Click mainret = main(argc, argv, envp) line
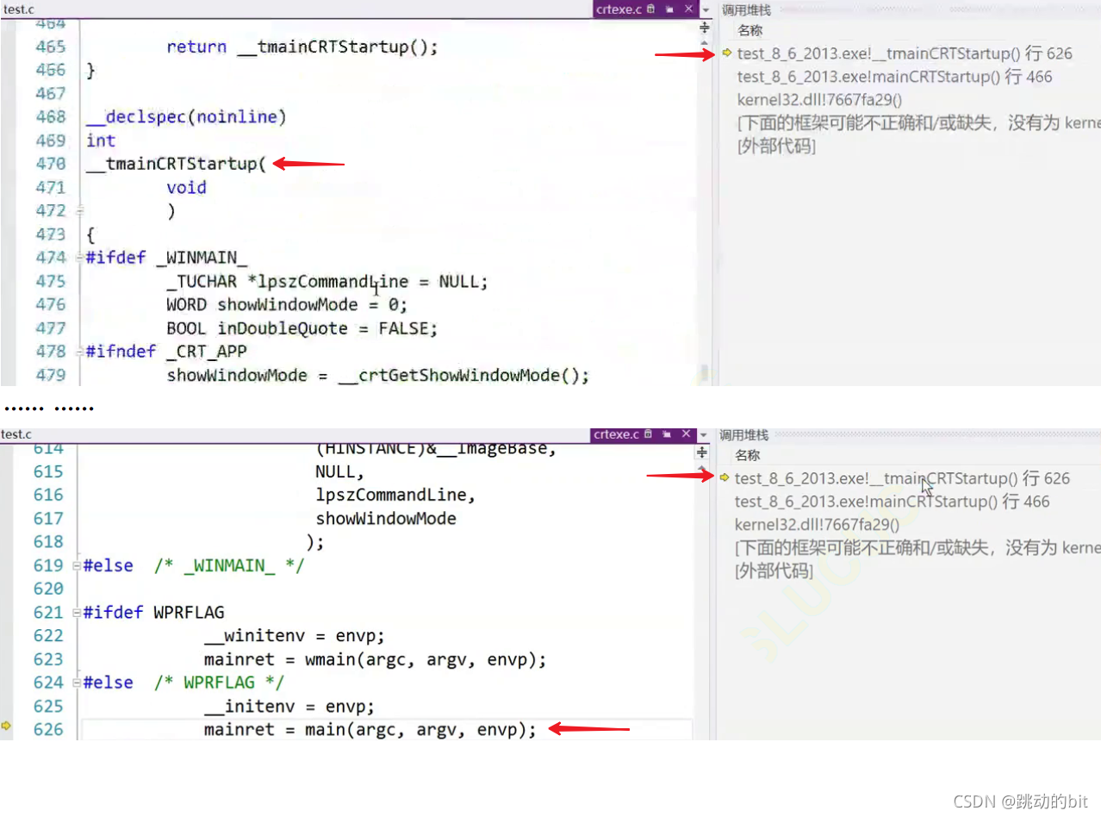Image resolution: width=1101 pixels, height=817 pixels. (370, 730)
